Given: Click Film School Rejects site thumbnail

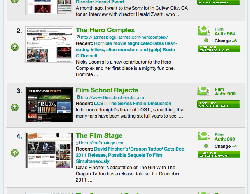Looking at the screenshot, I should pos(49,105).
